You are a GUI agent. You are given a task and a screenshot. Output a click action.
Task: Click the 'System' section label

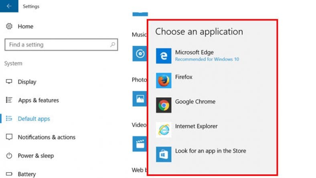pos(13,63)
